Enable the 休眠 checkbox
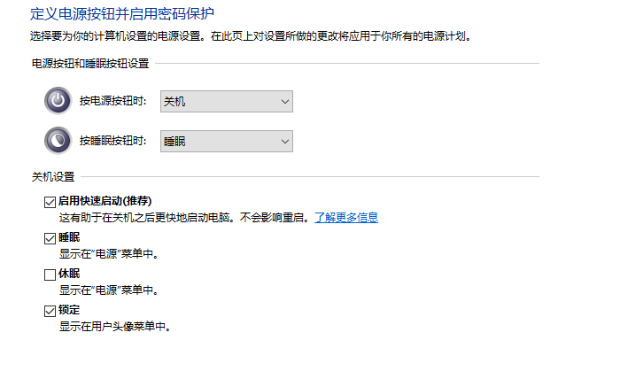Image resolution: width=620 pixels, height=379 pixels. tap(50, 275)
